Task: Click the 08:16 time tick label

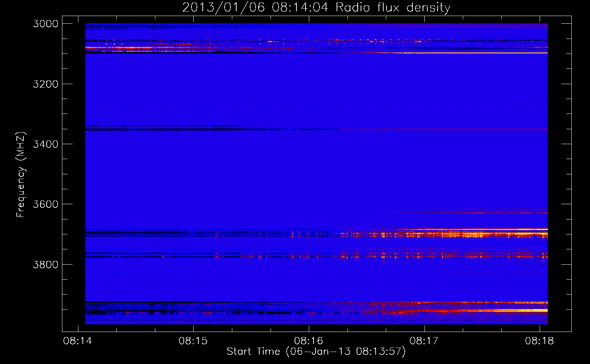Action: point(308,341)
